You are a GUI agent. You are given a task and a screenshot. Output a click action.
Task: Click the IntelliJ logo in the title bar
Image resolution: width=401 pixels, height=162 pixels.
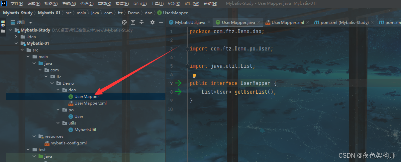point(4,4)
